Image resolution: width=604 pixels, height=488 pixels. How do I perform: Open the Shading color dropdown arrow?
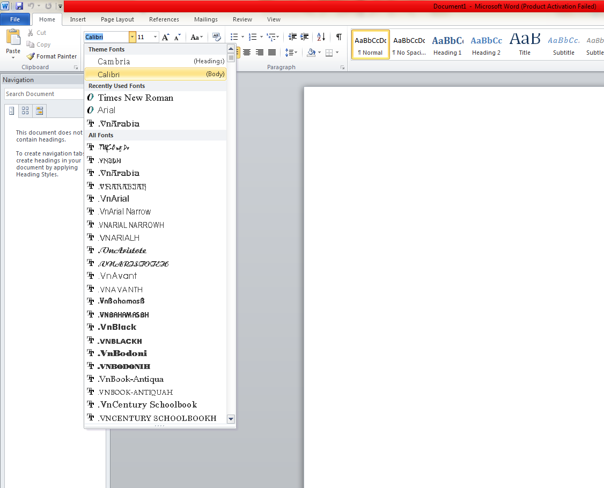pos(319,53)
